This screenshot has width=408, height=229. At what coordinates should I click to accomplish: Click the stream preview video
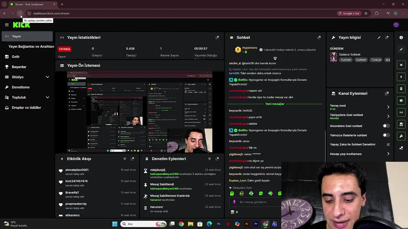coord(140,112)
